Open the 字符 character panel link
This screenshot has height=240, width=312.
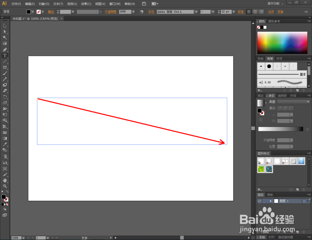(x=151, y=12)
